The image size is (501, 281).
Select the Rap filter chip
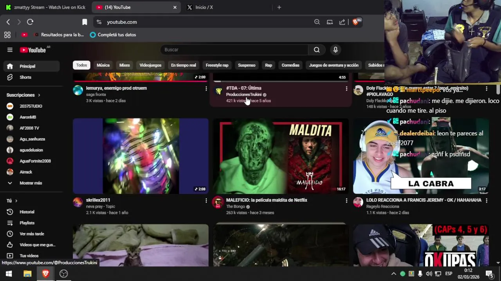[269, 65]
